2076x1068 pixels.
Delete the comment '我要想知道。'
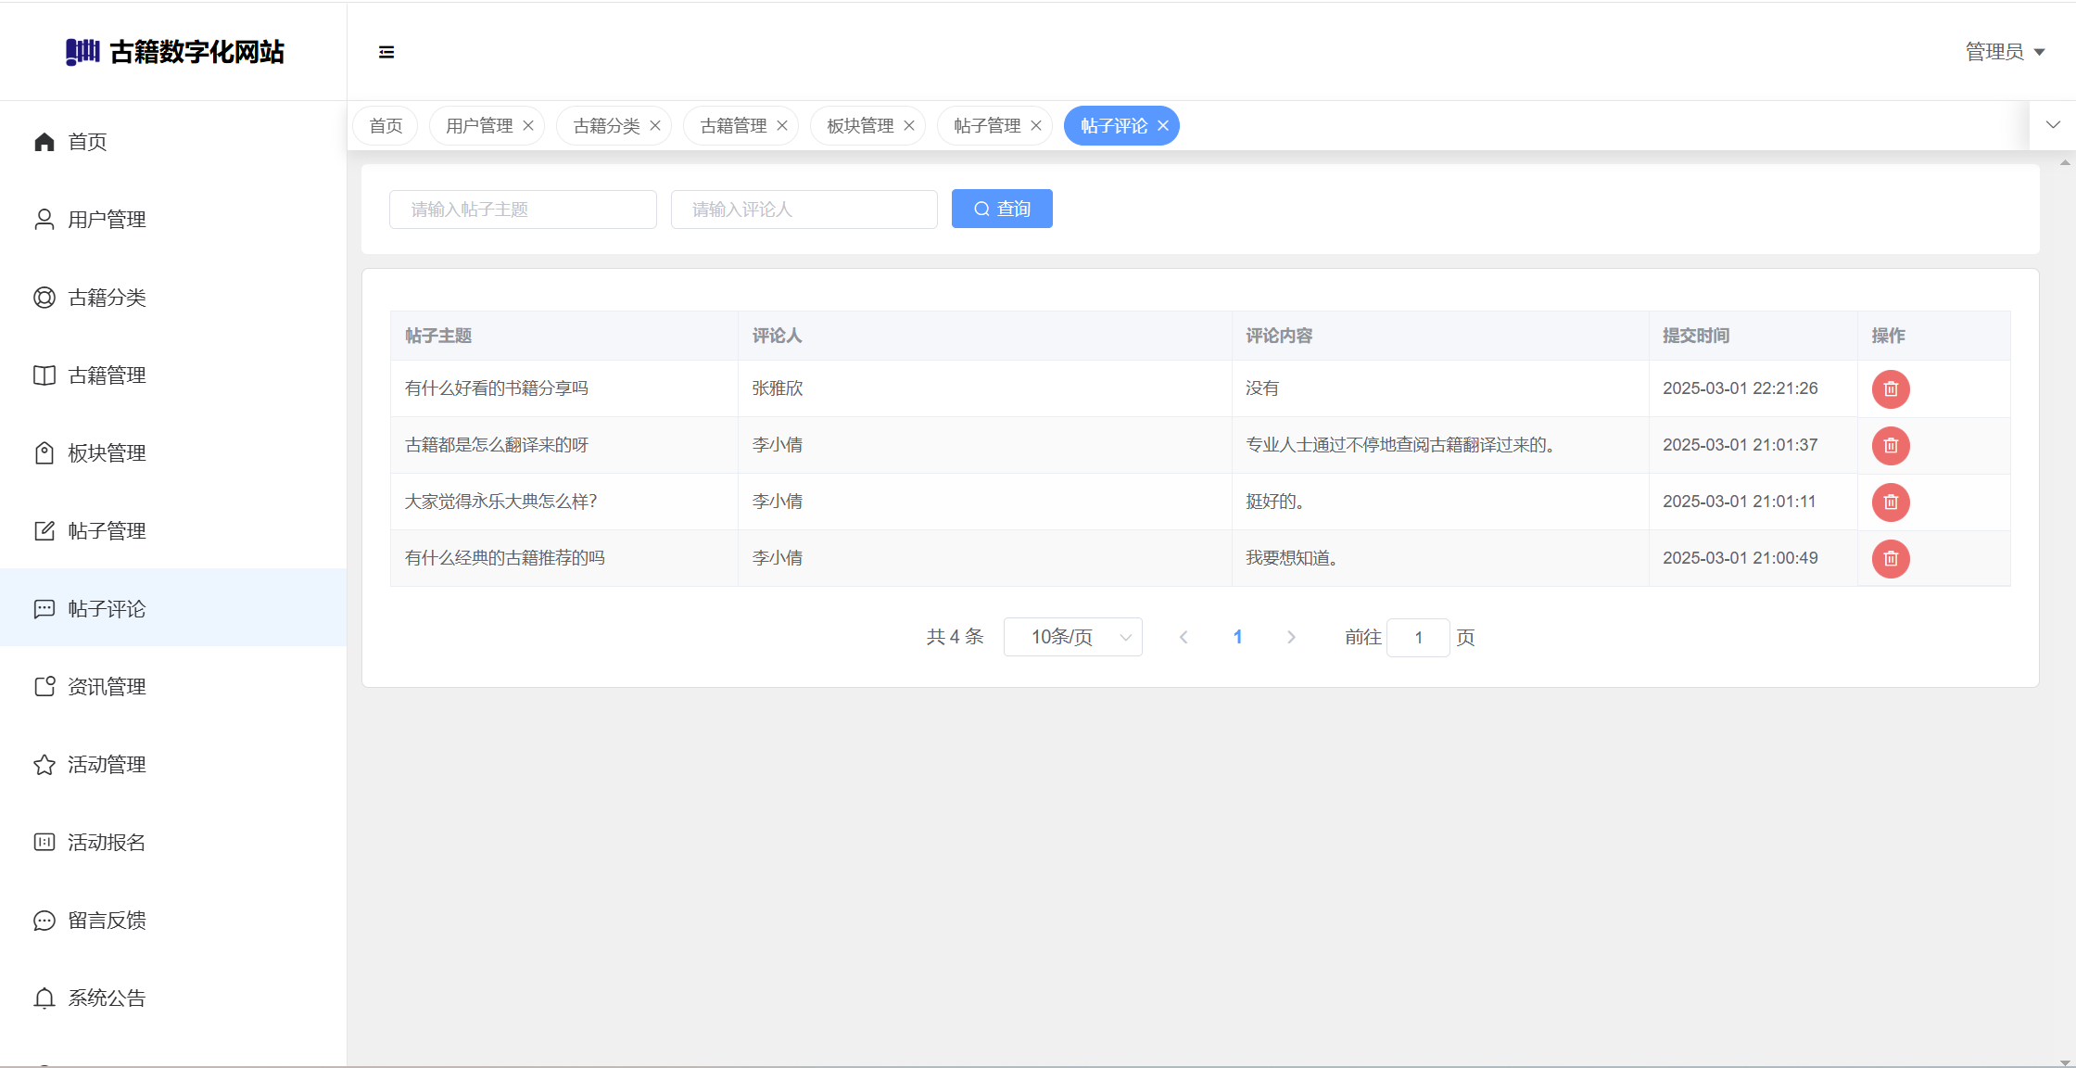coord(1891,559)
